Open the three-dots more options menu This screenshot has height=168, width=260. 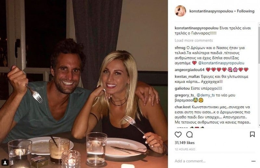pyautogui.click(x=253, y=161)
